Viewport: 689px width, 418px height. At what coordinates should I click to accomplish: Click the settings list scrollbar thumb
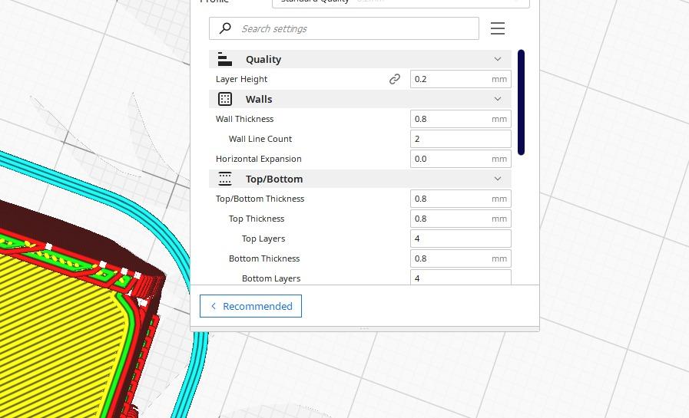[521, 102]
